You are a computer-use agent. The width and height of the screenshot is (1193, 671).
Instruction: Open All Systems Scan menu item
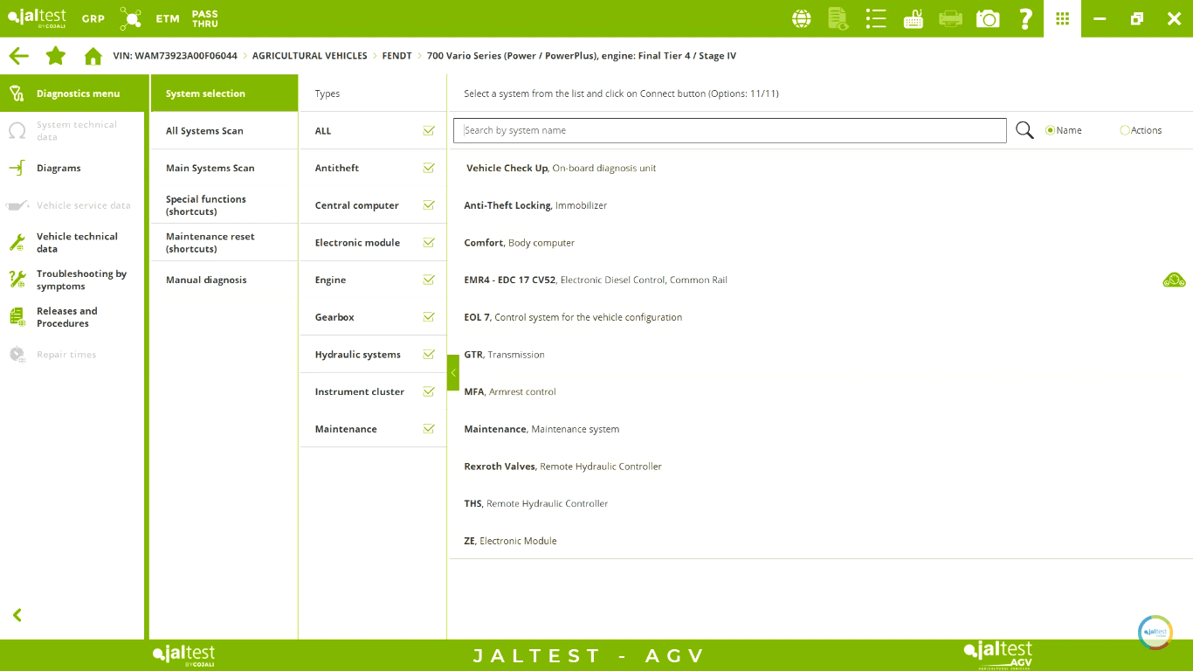tap(204, 131)
